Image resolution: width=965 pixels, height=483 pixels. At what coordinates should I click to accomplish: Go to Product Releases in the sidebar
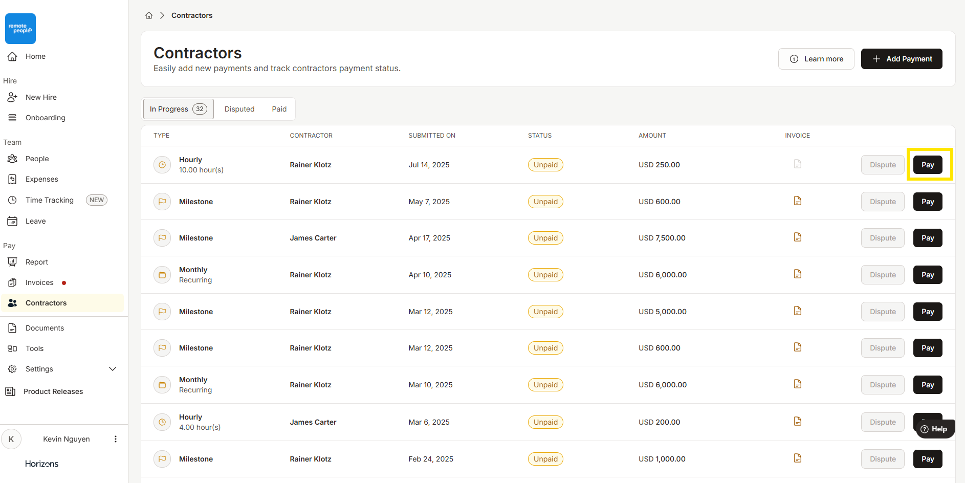(x=53, y=391)
